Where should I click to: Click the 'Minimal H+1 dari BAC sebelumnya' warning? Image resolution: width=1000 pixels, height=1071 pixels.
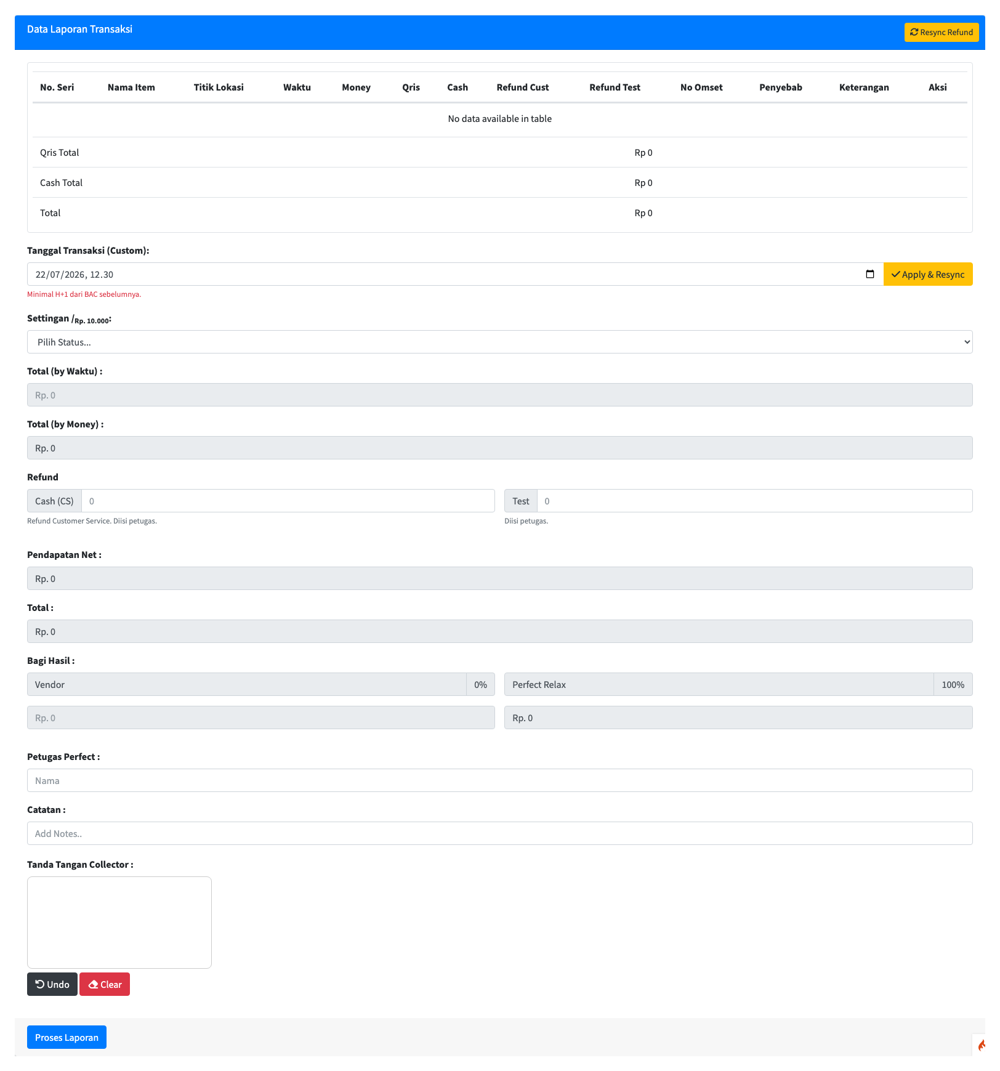(84, 294)
